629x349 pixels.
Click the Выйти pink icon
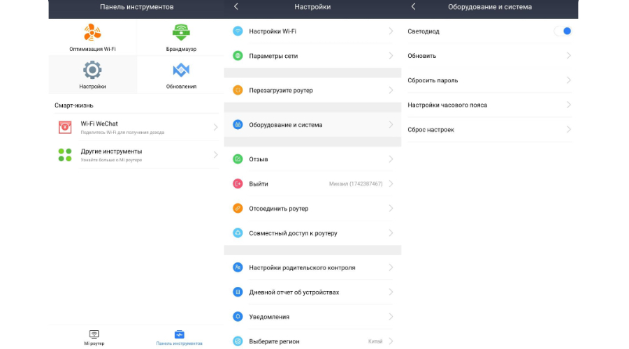[238, 184]
